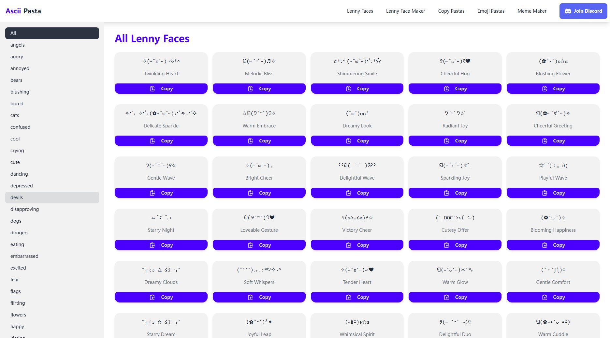The height and width of the screenshot is (338, 610).
Task: Click the copy icon under Cheerful Hug
Action: click(446, 89)
